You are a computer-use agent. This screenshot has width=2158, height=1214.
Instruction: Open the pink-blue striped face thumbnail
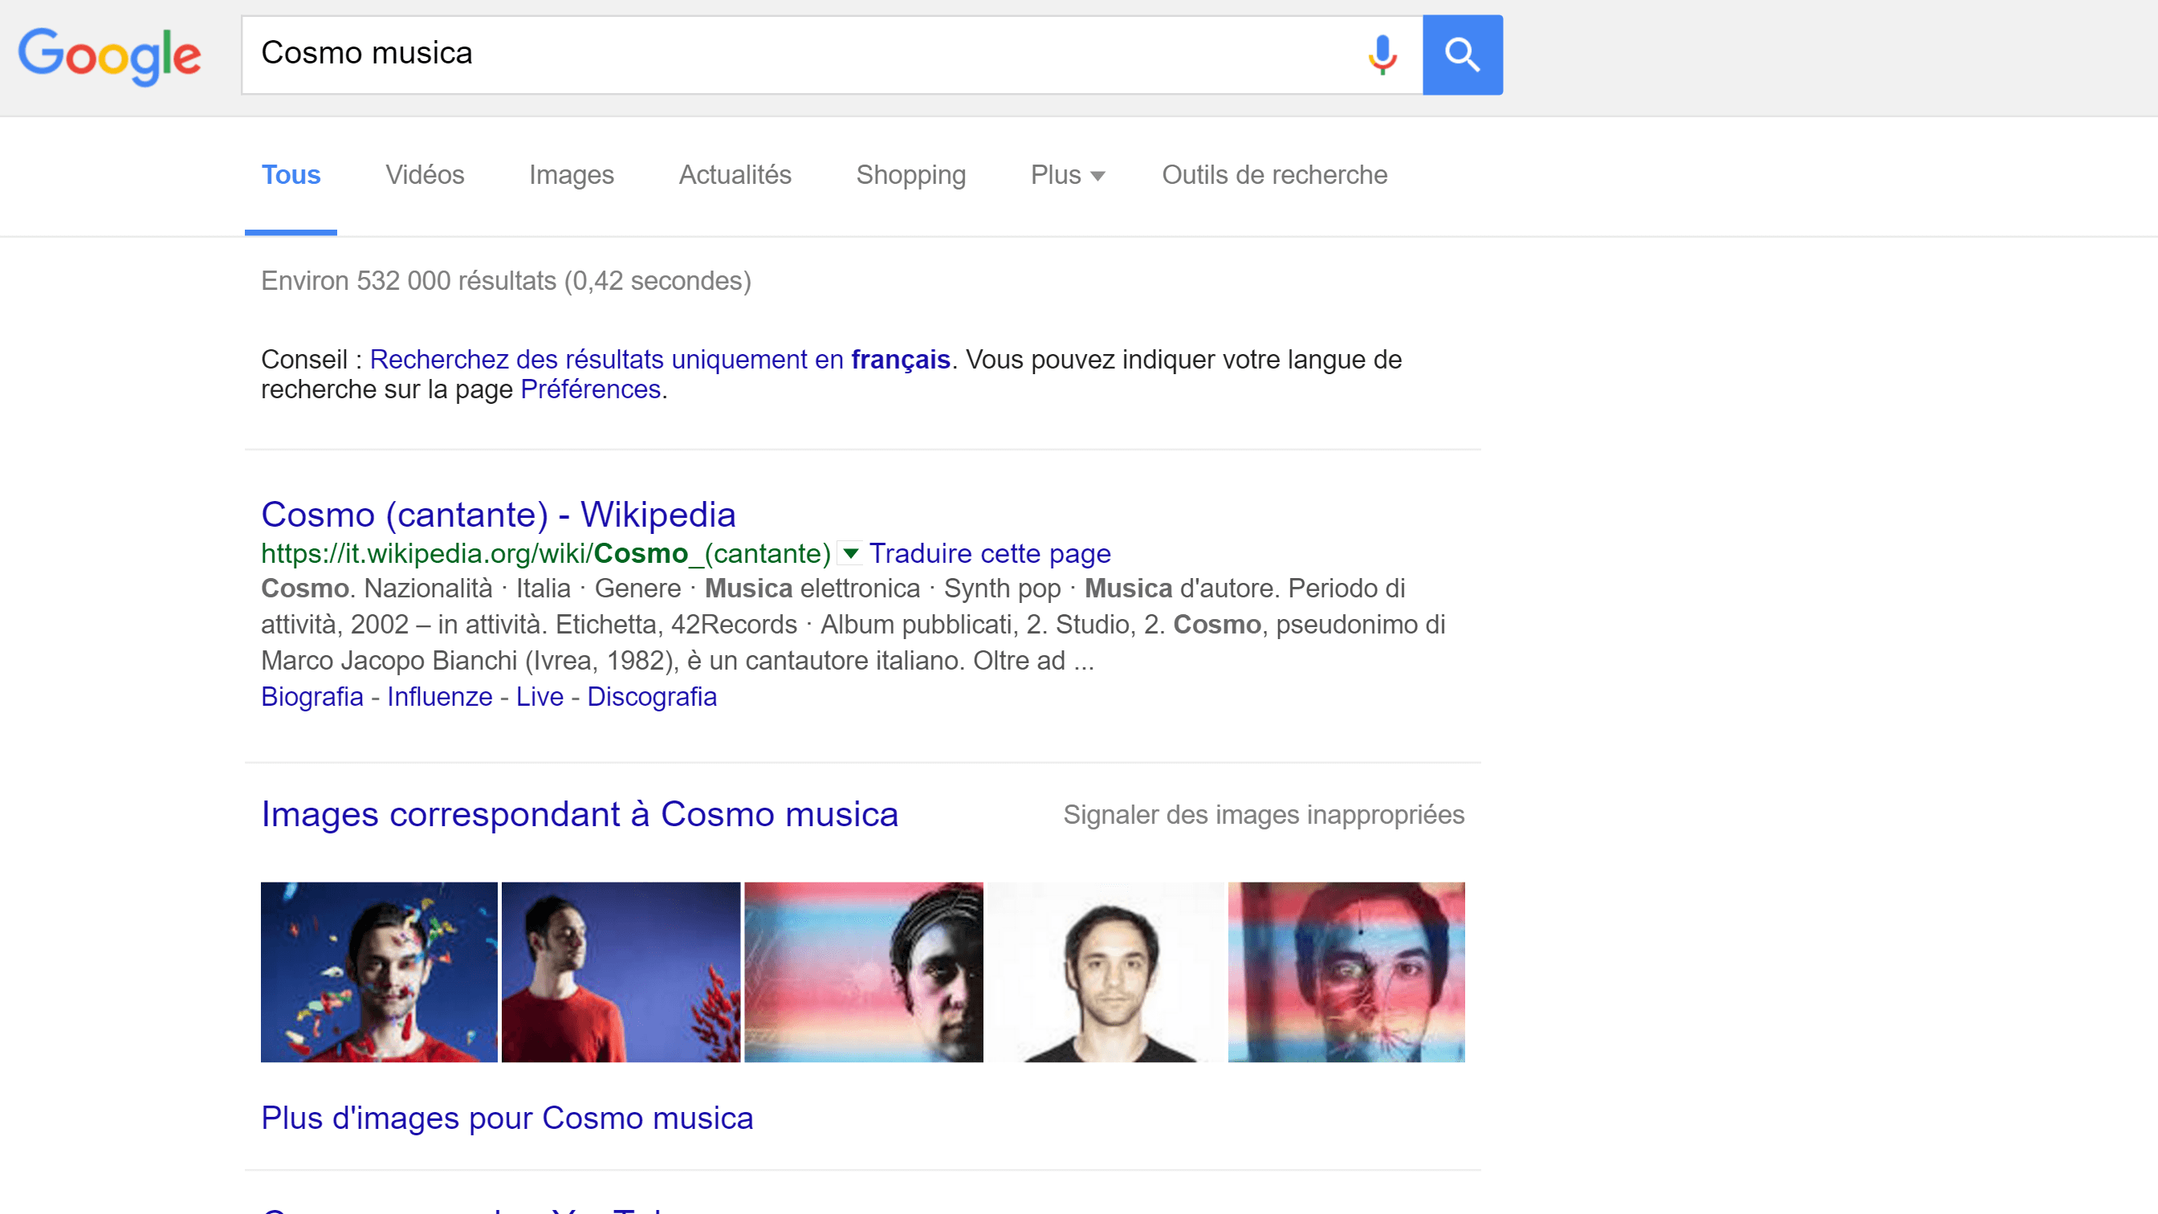[864, 972]
